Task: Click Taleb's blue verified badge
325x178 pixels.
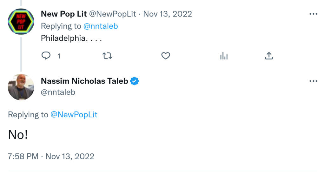Action: (x=135, y=81)
